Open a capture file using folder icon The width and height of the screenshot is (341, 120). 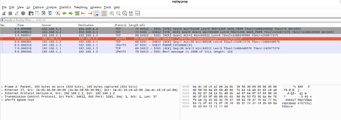(31, 13)
